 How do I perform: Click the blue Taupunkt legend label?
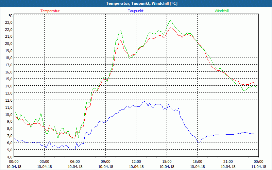pos(136,11)
